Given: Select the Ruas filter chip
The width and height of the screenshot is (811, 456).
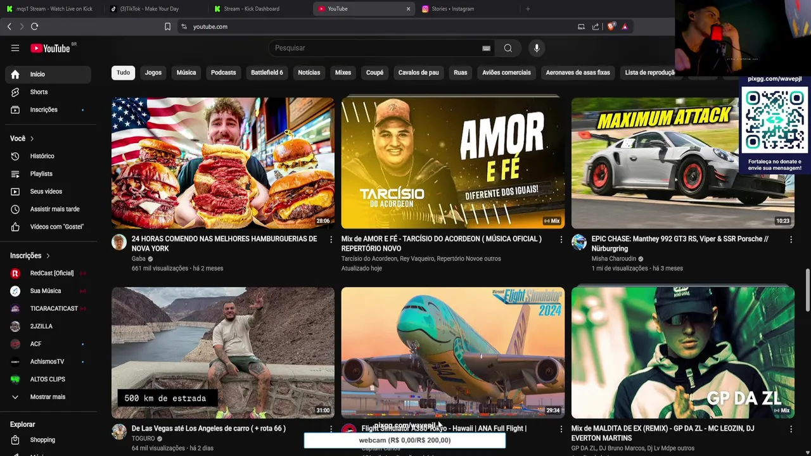Looking at the screenshot, I should tap(461, 72).
